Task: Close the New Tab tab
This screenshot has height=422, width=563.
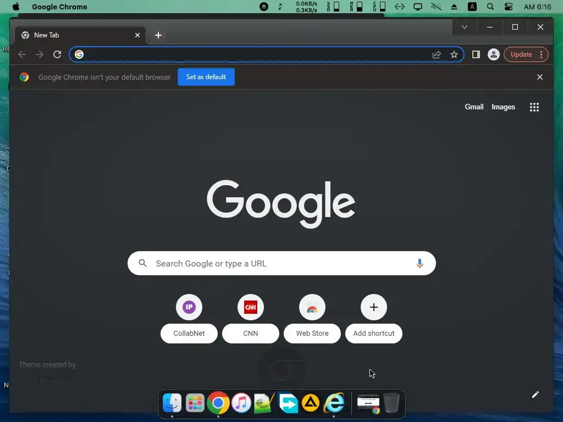Action: click(x=137, y=35)
